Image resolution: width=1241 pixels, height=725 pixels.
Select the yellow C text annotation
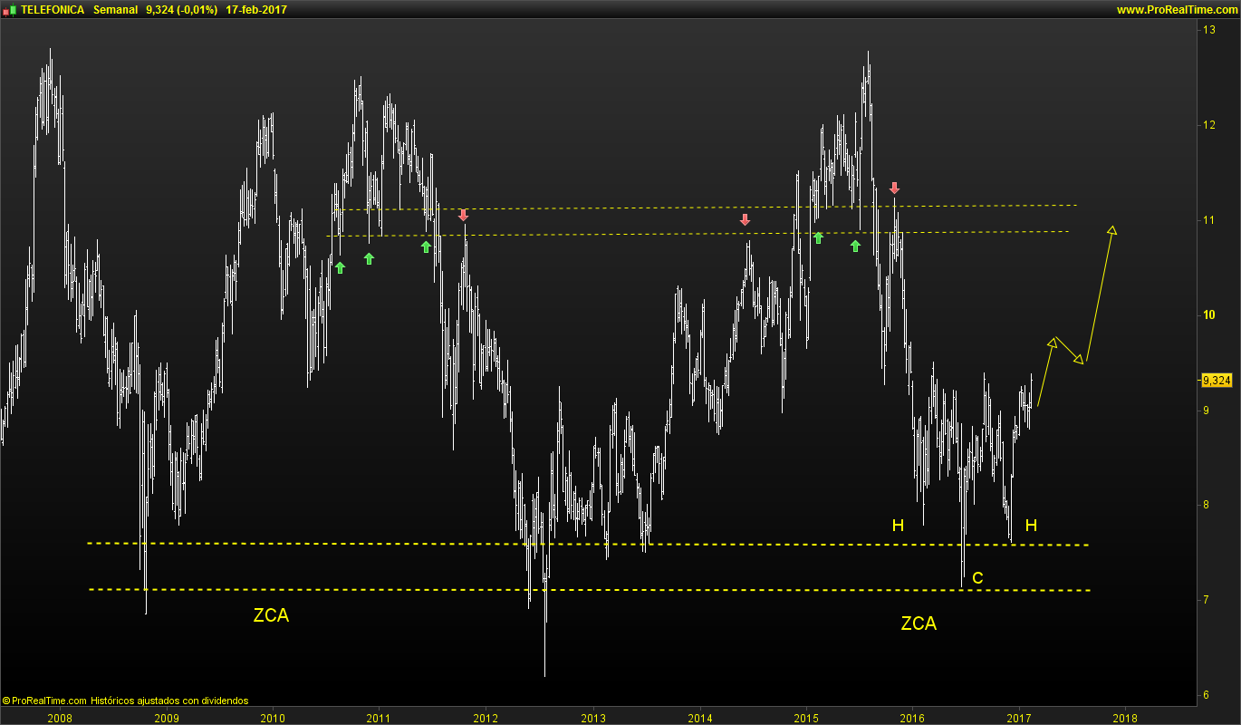click(977, 578)
